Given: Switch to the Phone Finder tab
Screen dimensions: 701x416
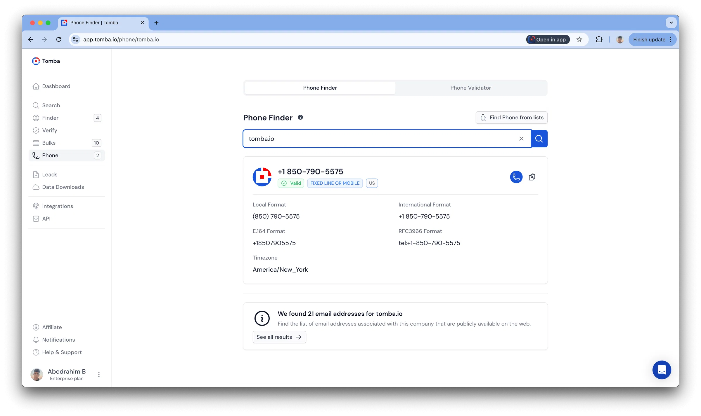Looking at the screenshot, I should (x=320, y=88).
